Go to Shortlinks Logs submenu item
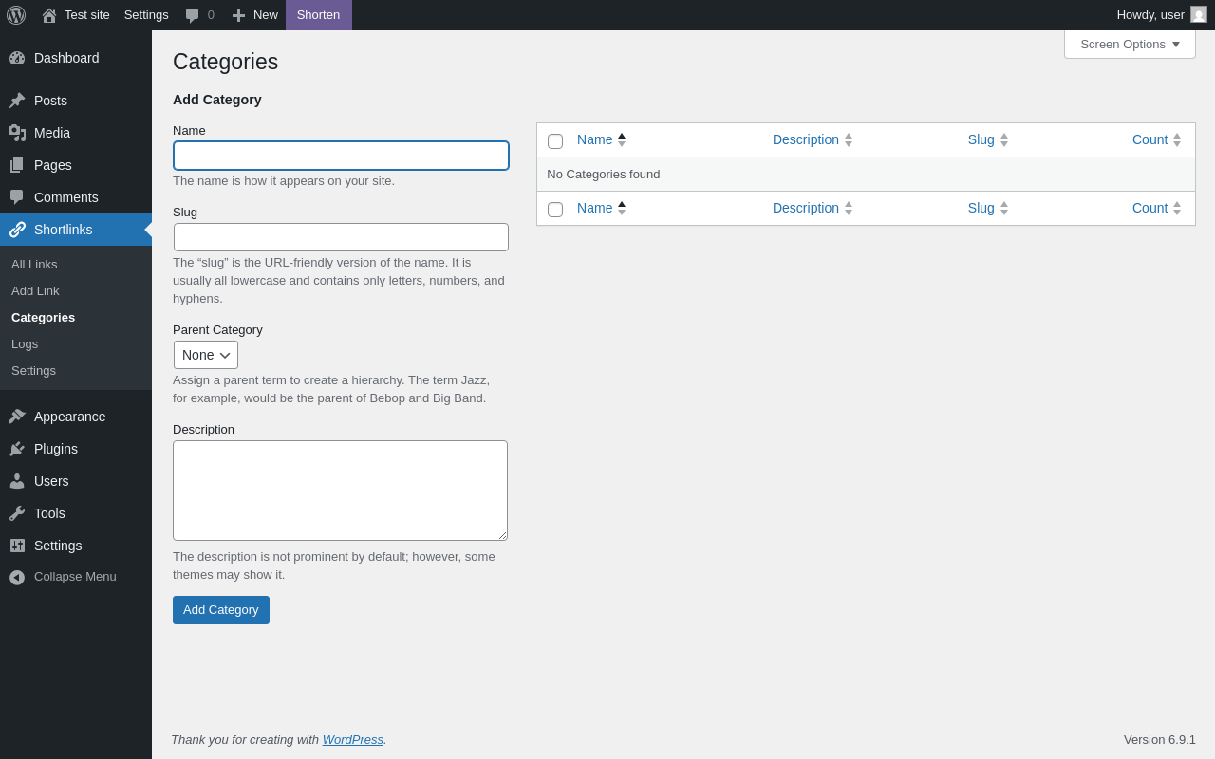 [x=25, y=344]
